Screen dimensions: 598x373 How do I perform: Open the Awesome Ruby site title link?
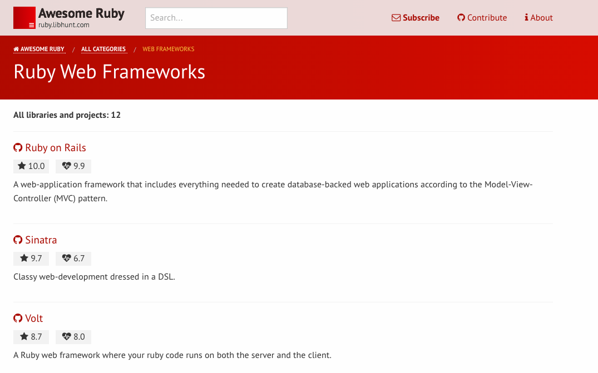tap(81, 13)
